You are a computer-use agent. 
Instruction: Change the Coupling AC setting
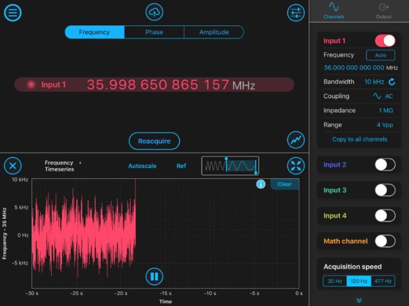383,96
